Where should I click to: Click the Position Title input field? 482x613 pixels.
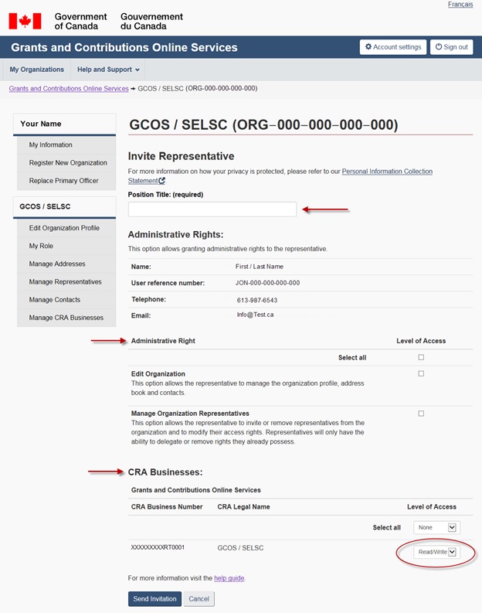(x=212, y=209)
